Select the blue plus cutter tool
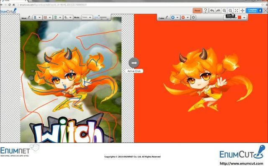The image size is (268, 166). click(x=173, y=18)
